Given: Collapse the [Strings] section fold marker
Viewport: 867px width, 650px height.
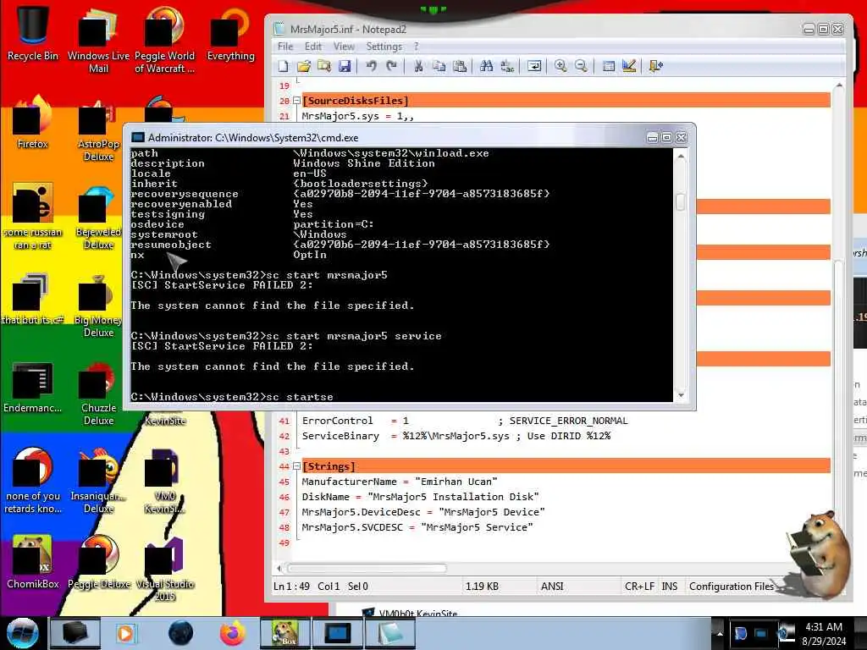Looking at the screenshot, I should click(x=296, y=466).
